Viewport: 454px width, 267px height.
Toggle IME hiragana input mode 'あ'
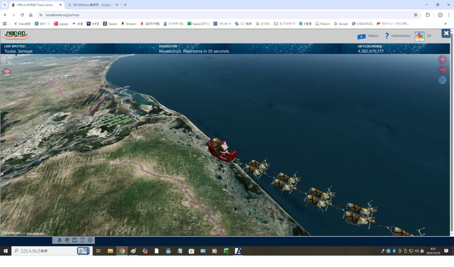coord(59,240)
